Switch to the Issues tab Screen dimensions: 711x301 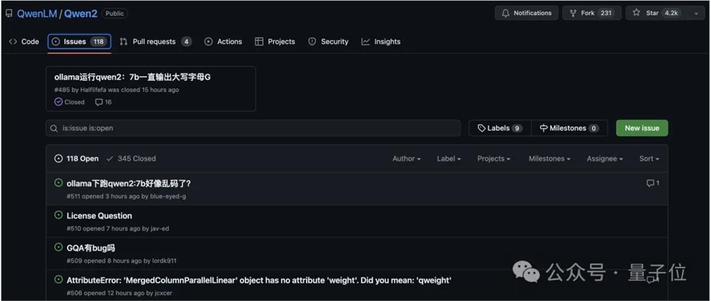point(80,42)
